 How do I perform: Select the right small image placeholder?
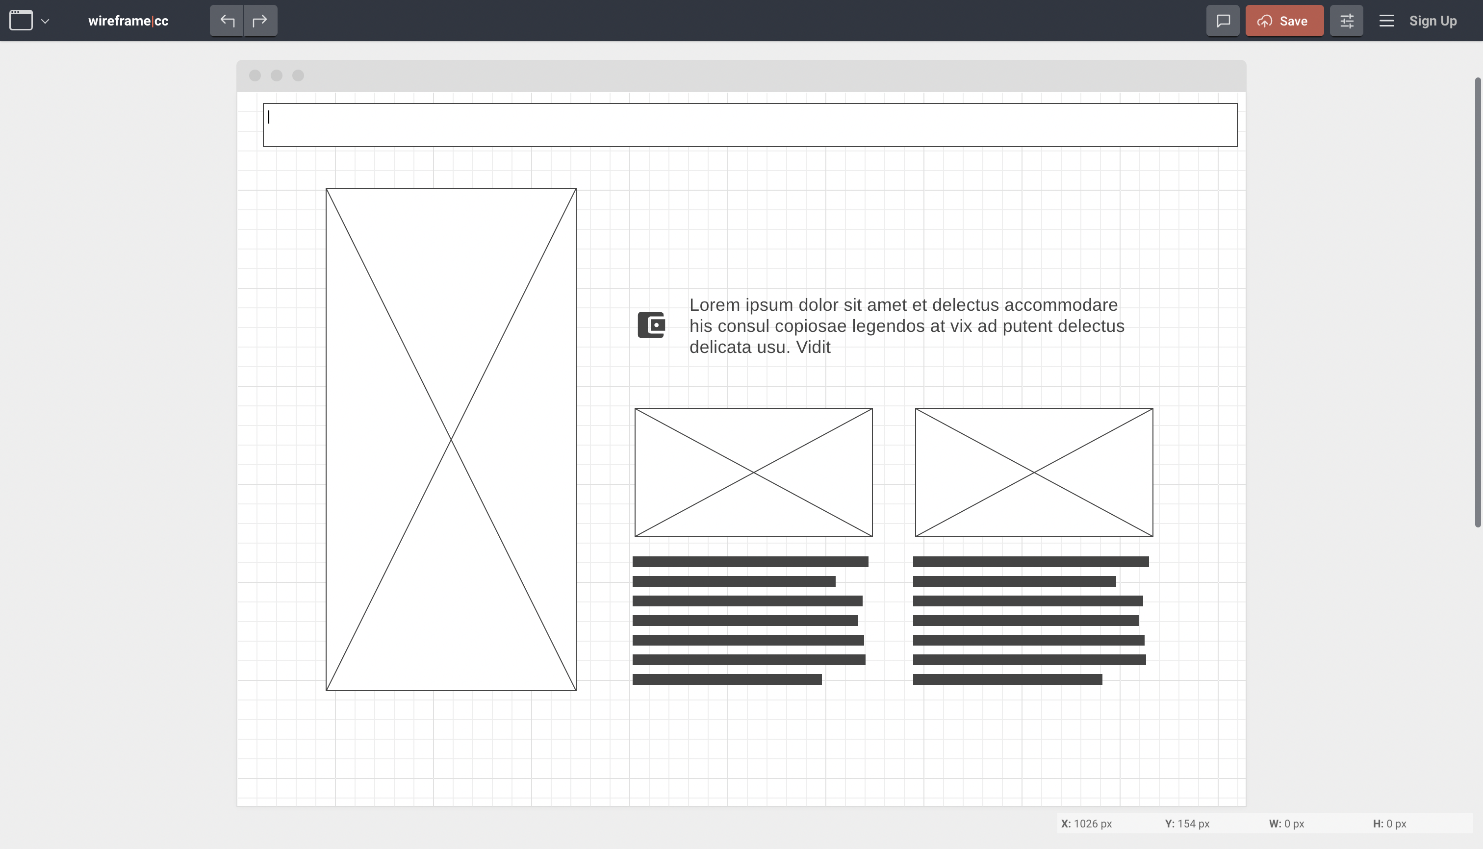pos(1034,473)
